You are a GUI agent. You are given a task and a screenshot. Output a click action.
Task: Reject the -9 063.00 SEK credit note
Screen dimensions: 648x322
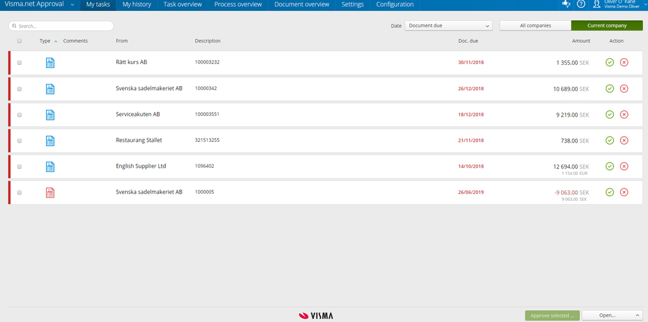624,192
